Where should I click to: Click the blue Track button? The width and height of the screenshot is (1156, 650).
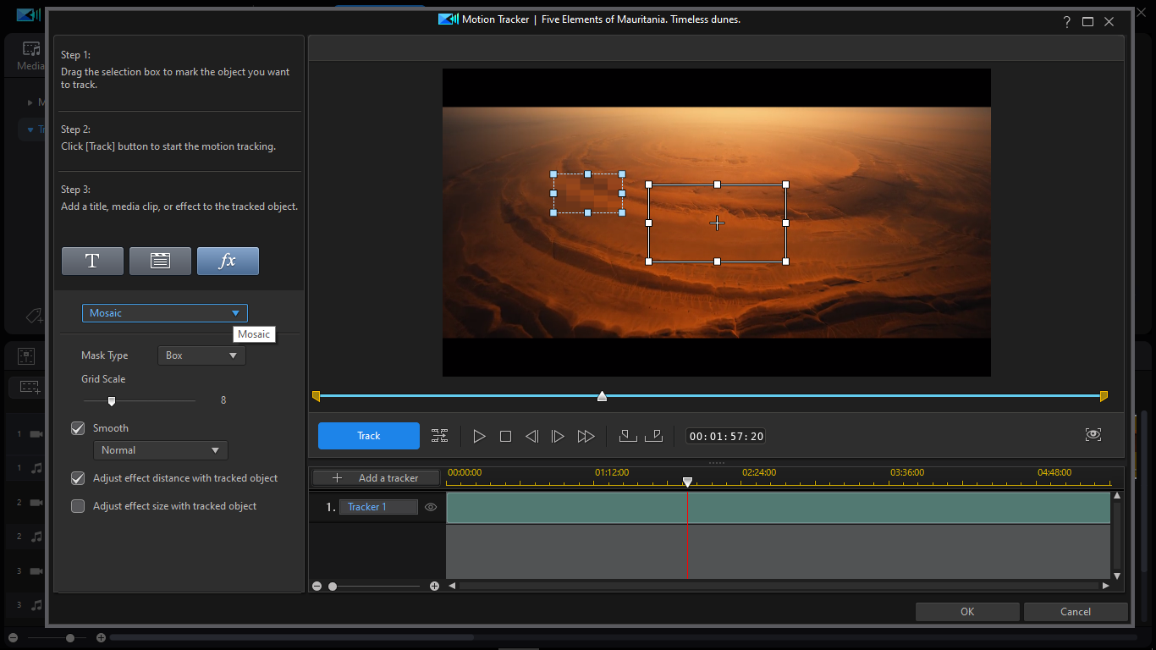(368, 436)
